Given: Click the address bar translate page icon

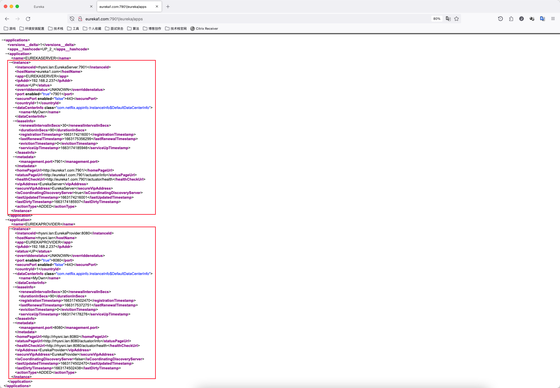Looking at the screenshot, I should pos(448,19).
